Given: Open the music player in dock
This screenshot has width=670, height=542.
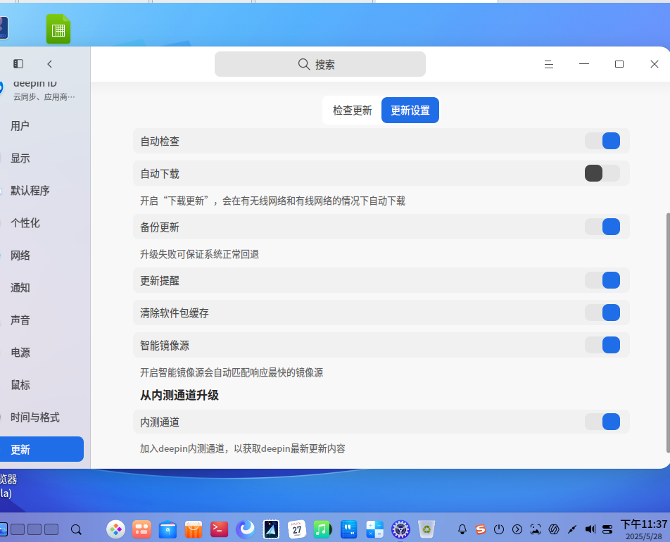Looking at the screenshot, I should pos(322,529).
